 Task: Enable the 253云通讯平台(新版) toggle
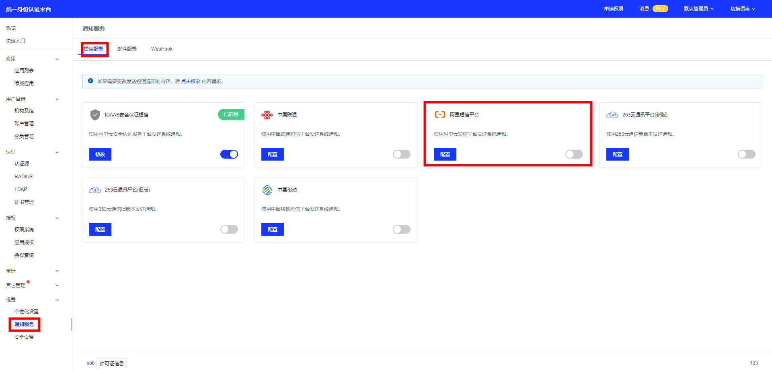(747, 154)
